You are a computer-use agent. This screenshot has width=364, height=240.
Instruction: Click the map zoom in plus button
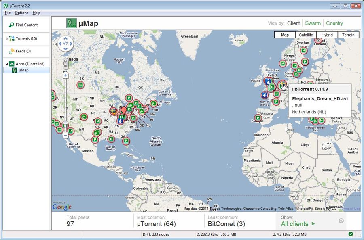coord(66,75)
